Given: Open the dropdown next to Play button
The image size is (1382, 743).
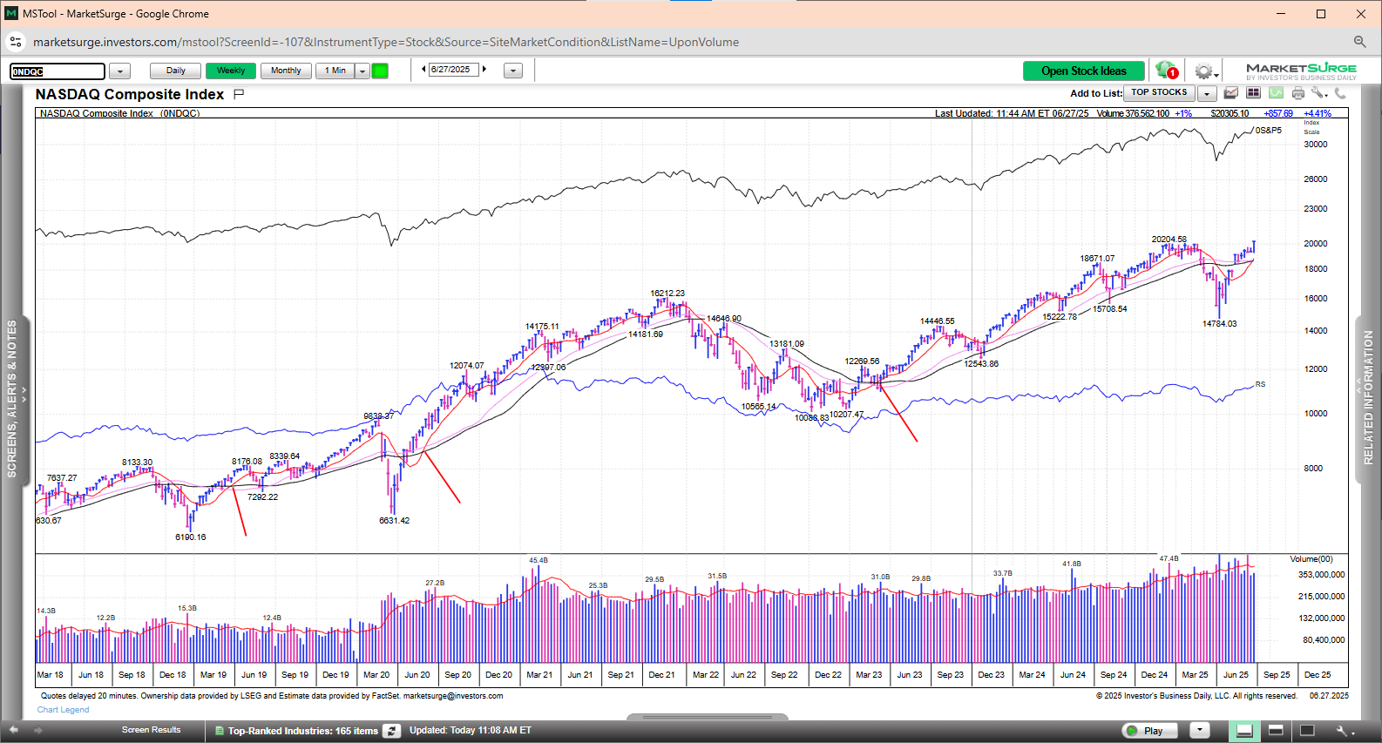Looking at the screenshot, I should (1200, 731).
